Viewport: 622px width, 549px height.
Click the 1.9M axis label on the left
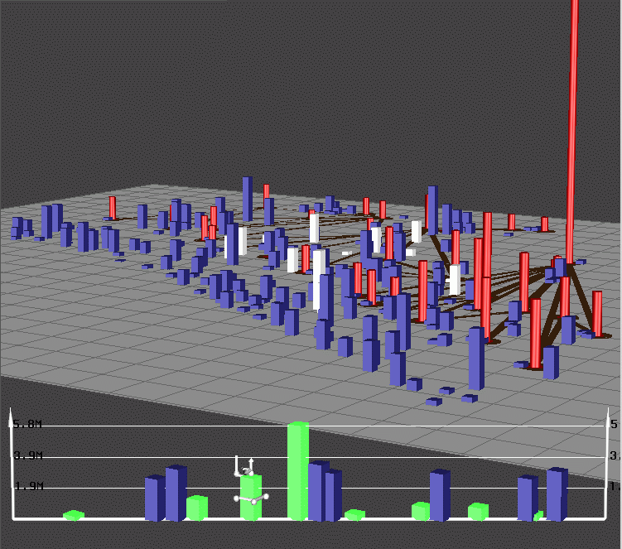coord(27,486)
